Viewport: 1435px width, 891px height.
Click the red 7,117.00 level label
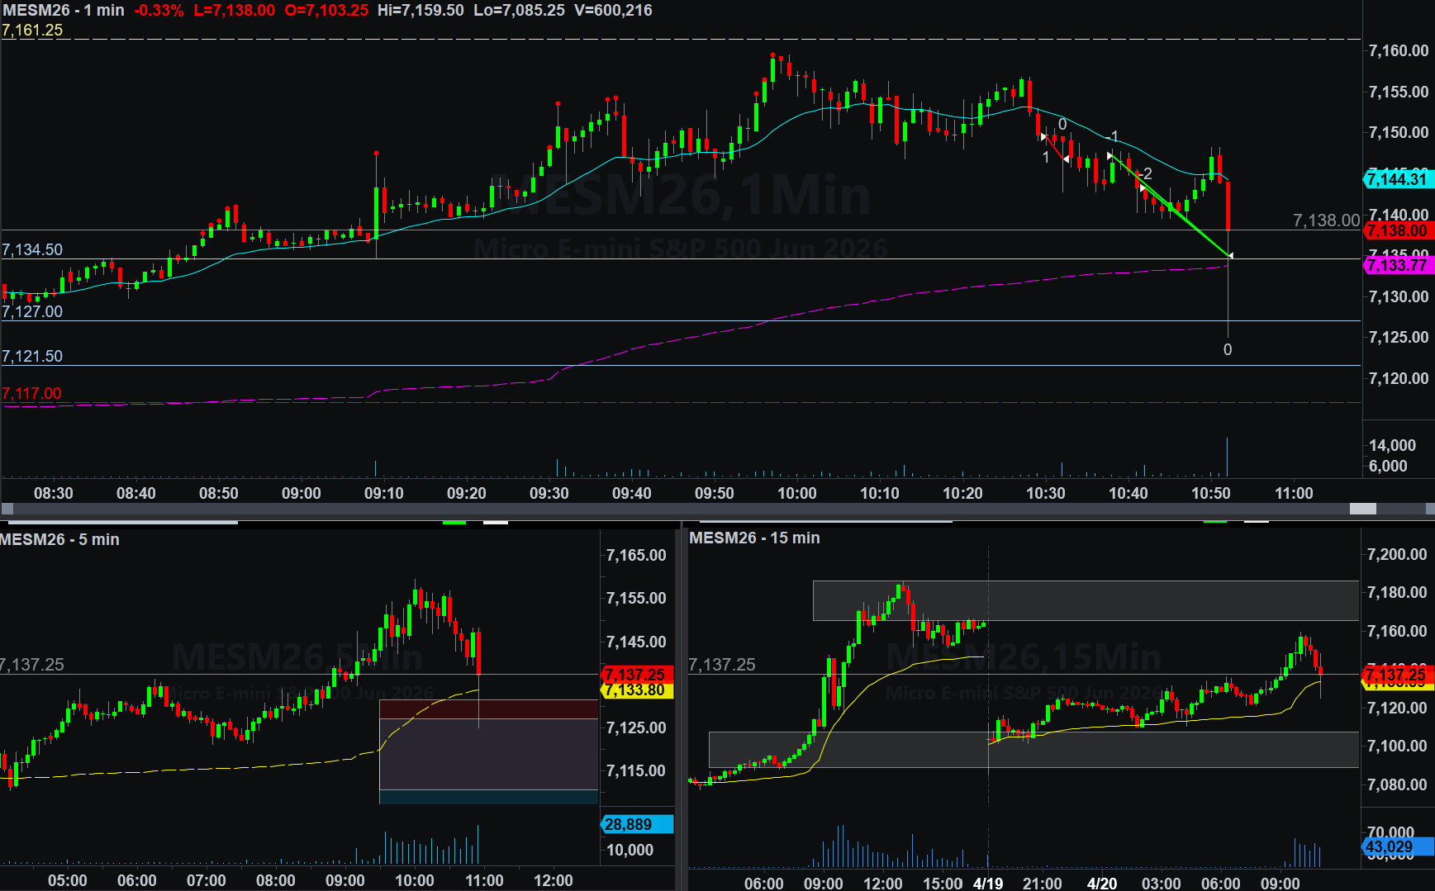pos(32,393)
